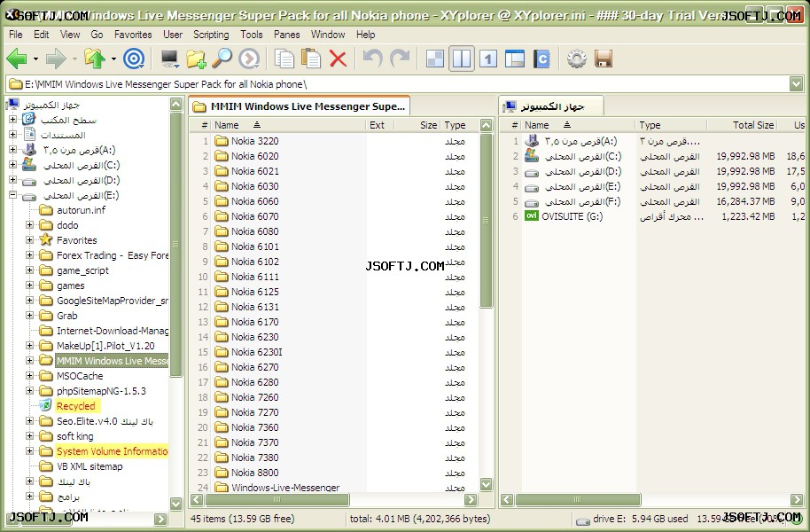This screenshot has height=532, width=810.
Task: Click the left file list vertical scrollbar thumb
Action: point(487,221)
